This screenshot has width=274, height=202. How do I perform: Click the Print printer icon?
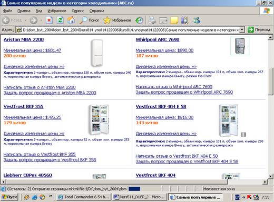coord(152,21)
